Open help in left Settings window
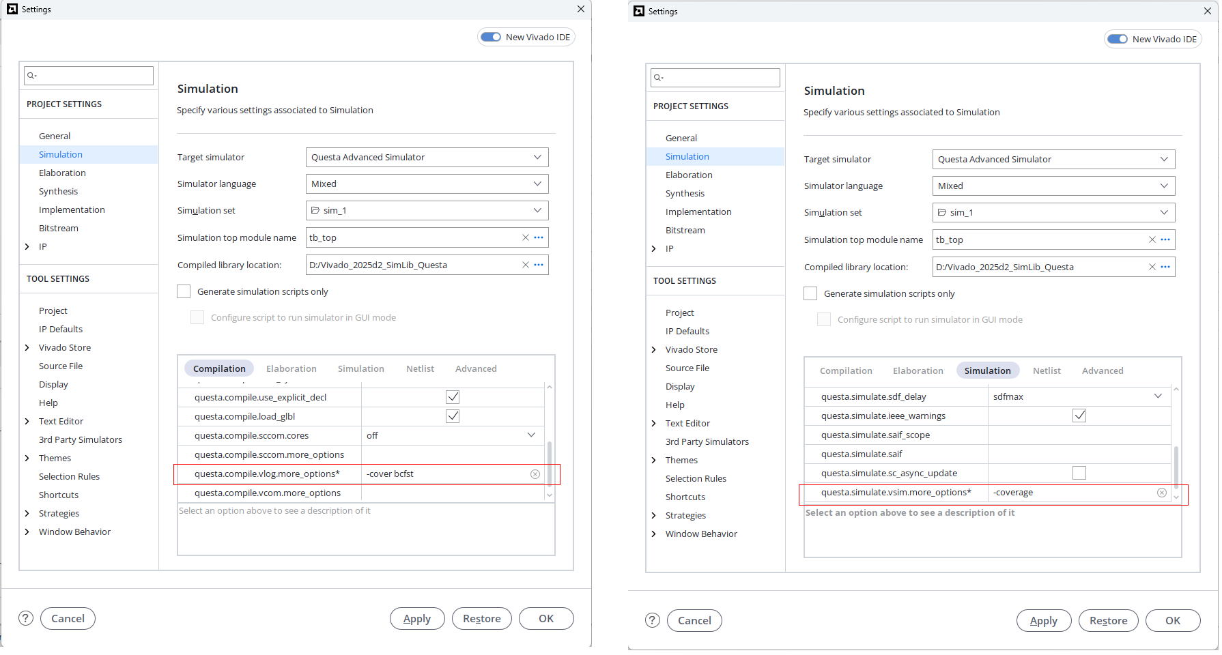Viewport: 1222px width, 655px height. (26, 618)
